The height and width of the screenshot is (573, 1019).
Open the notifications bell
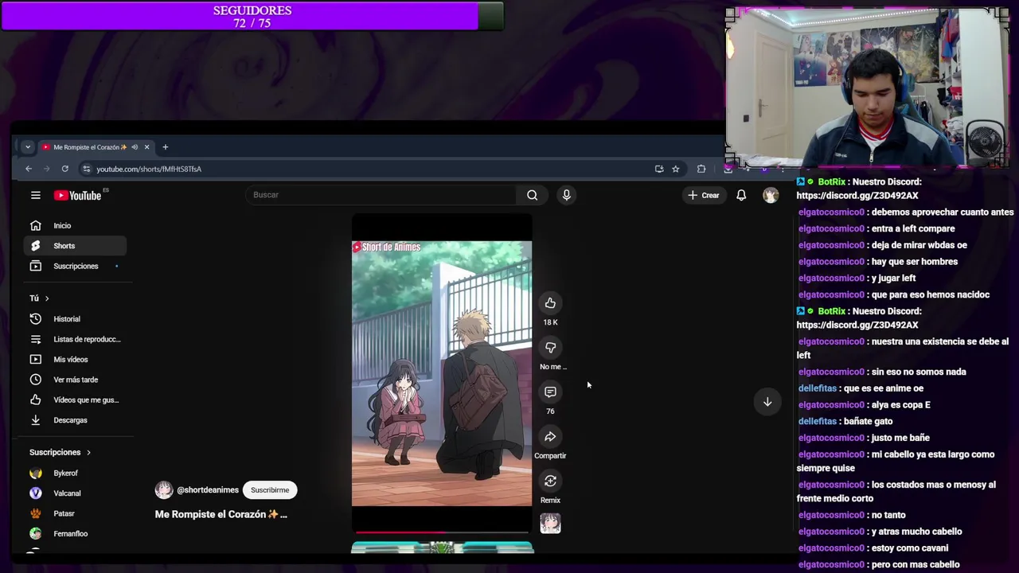click(x=741, y=195)
